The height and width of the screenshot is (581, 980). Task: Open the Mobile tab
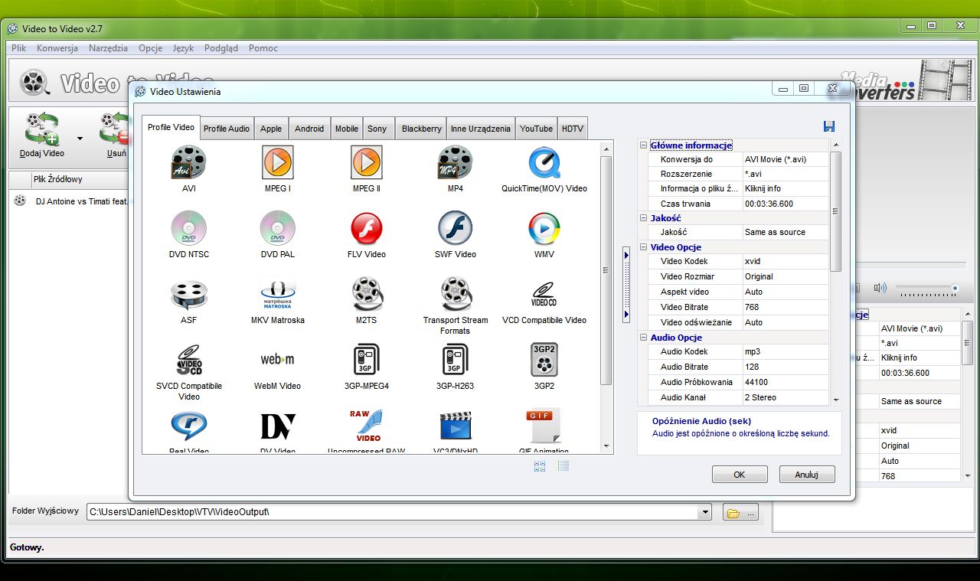[x=347, y=129]
